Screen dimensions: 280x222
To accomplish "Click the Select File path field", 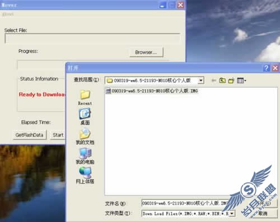I will 92,39.
